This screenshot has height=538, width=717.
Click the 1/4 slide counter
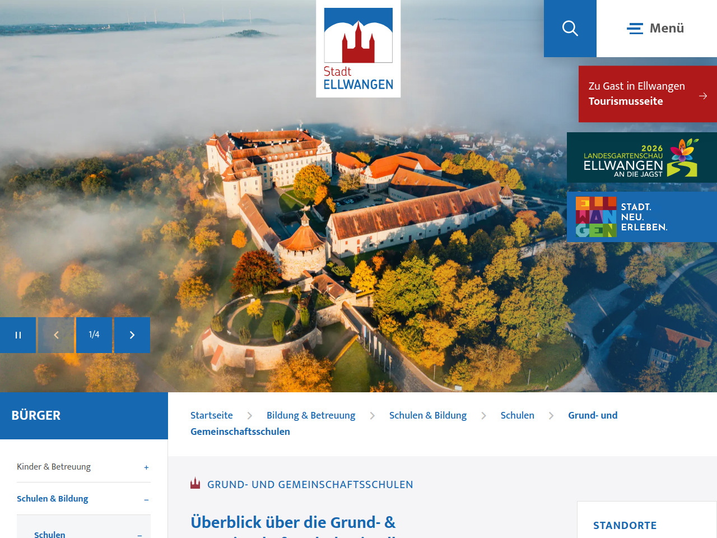pyautogui.click(x=94, y=335)
